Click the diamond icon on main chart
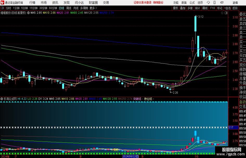 click(x=222, y=13)
